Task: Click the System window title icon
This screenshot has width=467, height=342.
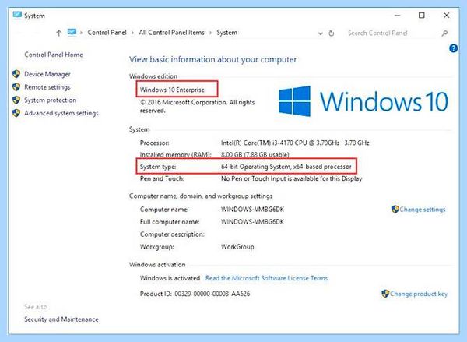Action: [x=17, y=16]
